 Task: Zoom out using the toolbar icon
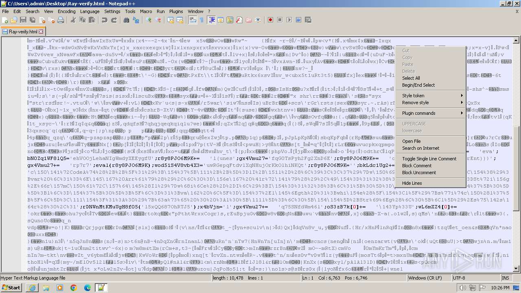point(158,20)
